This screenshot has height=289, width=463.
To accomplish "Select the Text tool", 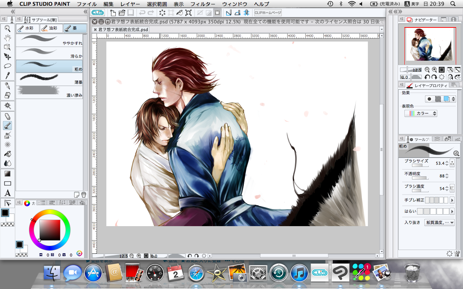I will pos(7,193).
